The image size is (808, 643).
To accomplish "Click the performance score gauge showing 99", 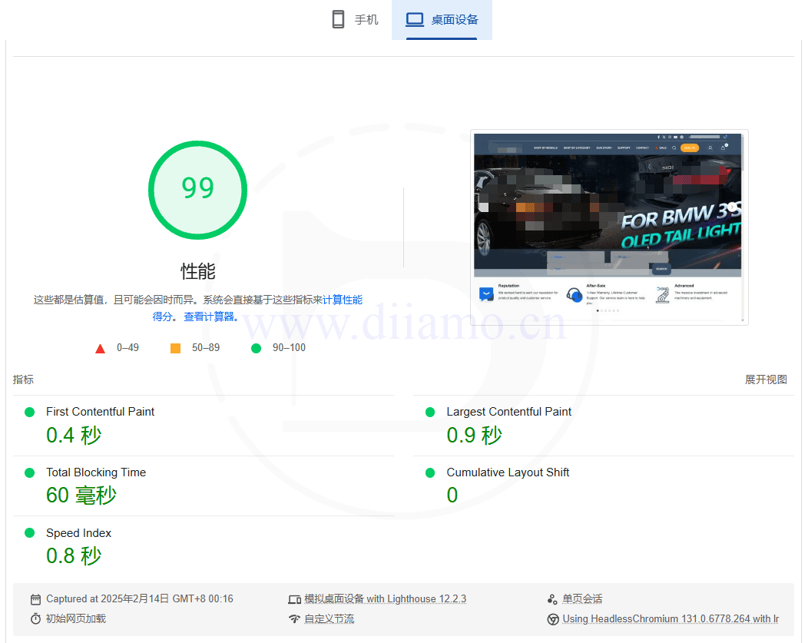I will click(x=197, y=189).
